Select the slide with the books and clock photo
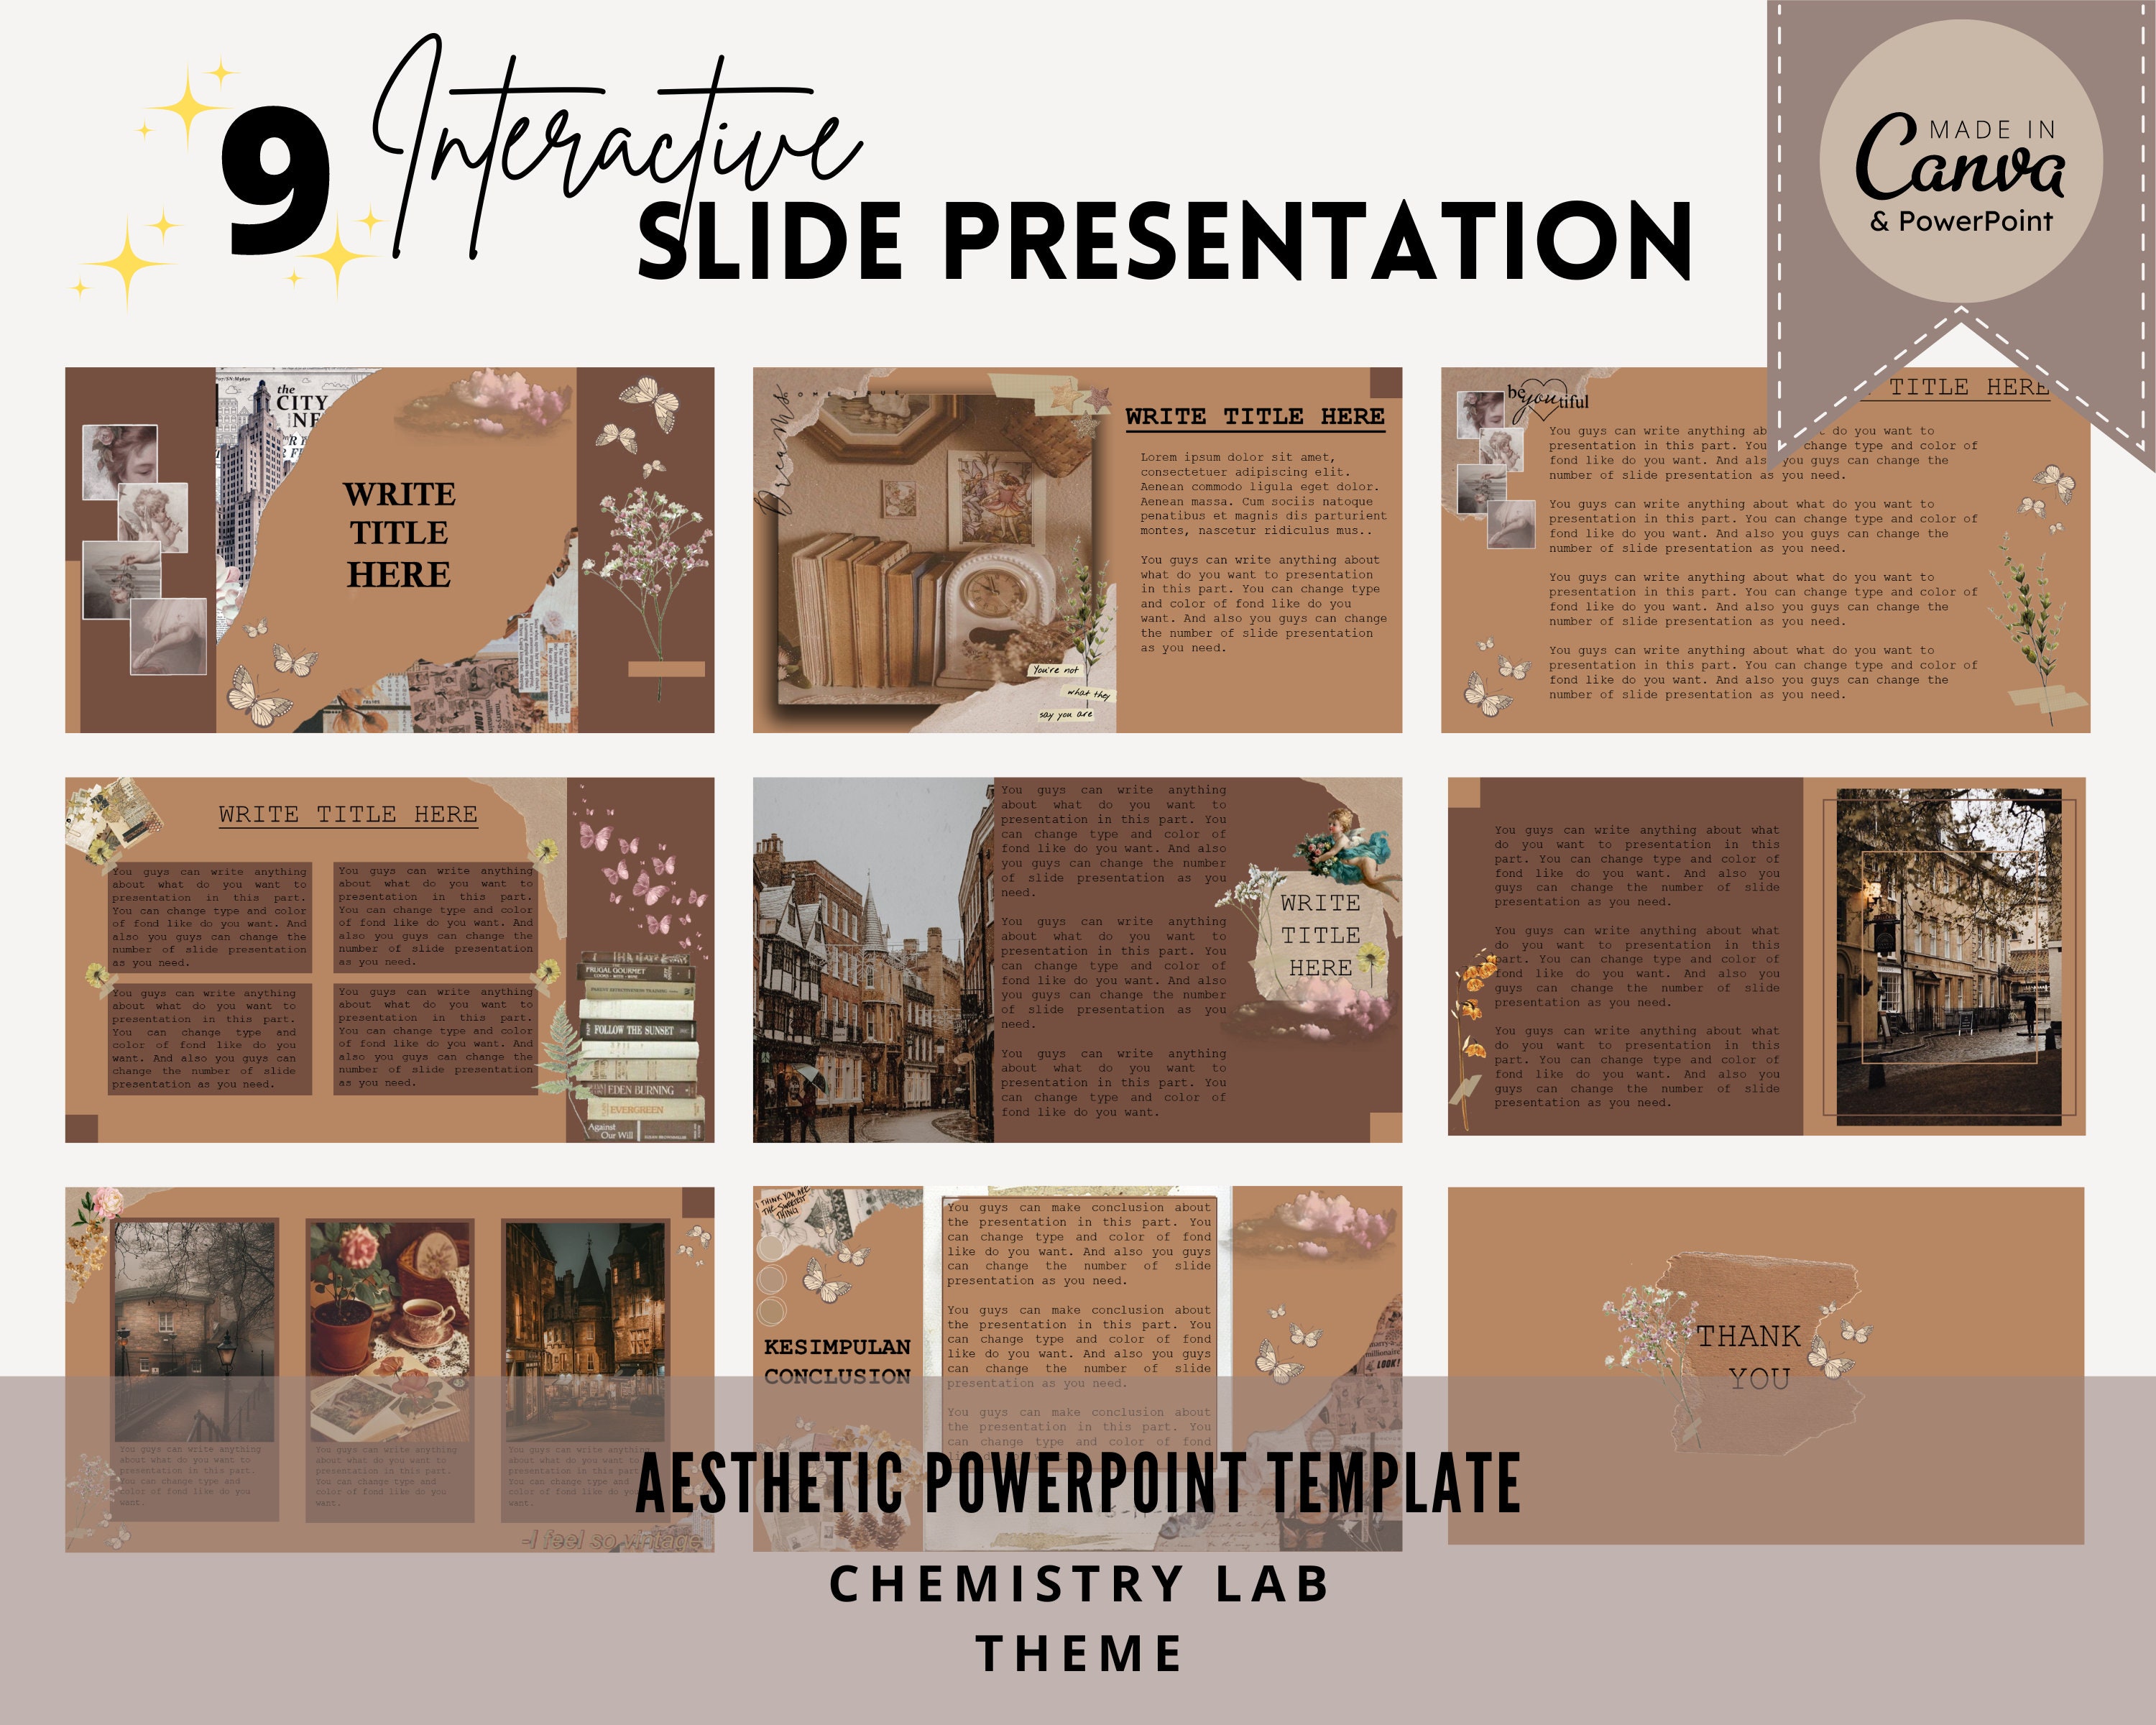Viewport: 2156px width, 1725px height. pyautogui.click(x=1077, y=550)
